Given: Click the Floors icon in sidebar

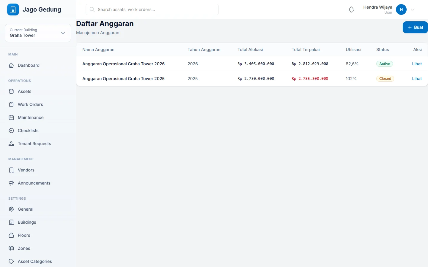Looking at the screenshot, I should 11,235.
